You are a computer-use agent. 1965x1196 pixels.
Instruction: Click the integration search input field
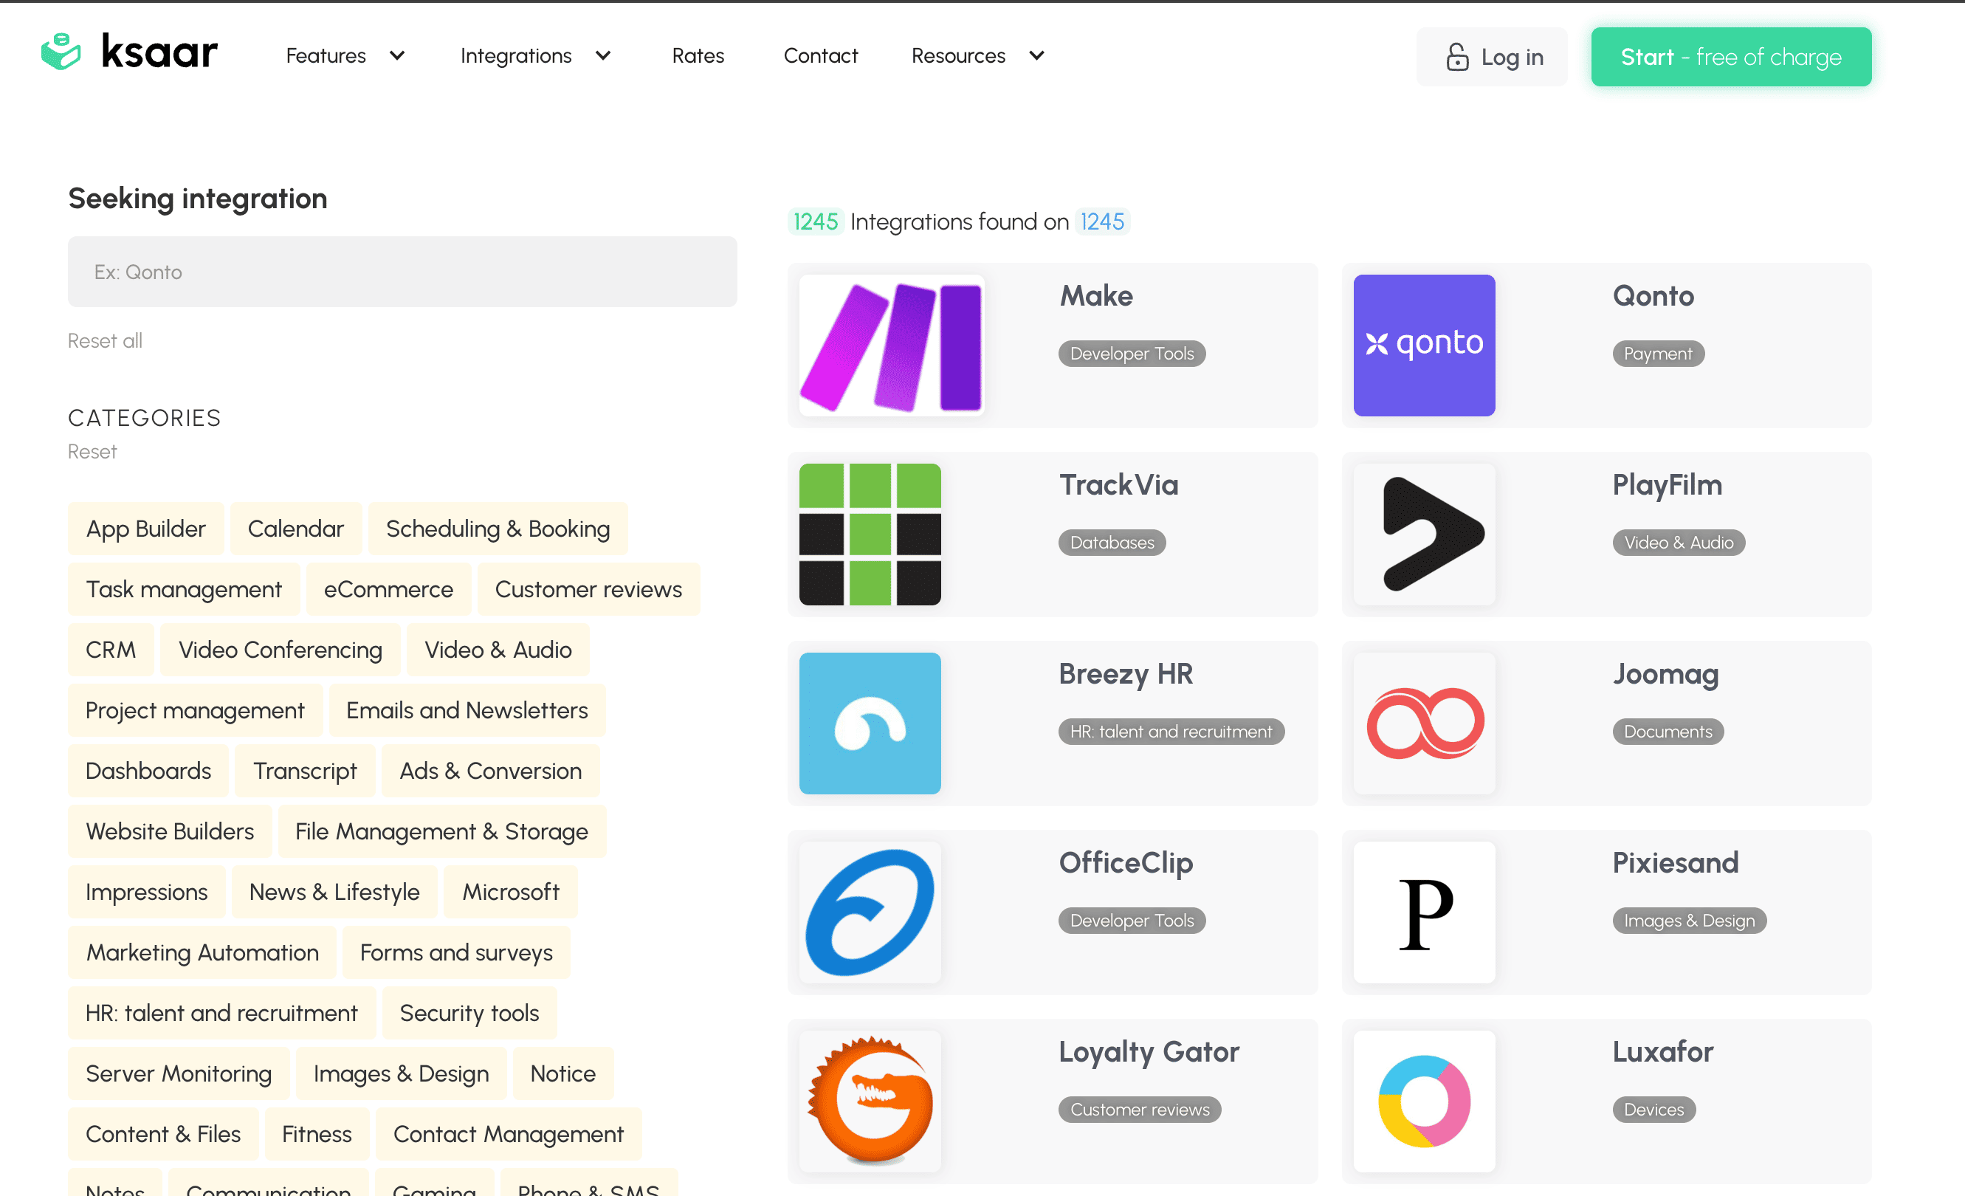pos(402,271)
